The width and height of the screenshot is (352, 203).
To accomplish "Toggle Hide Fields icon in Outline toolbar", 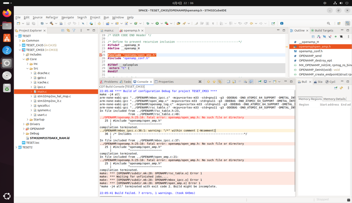I will coord(325,36).
